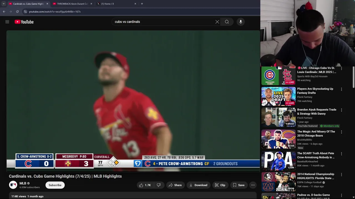Open options for Players Are Skyrocketing video

[x=341, y=89]
